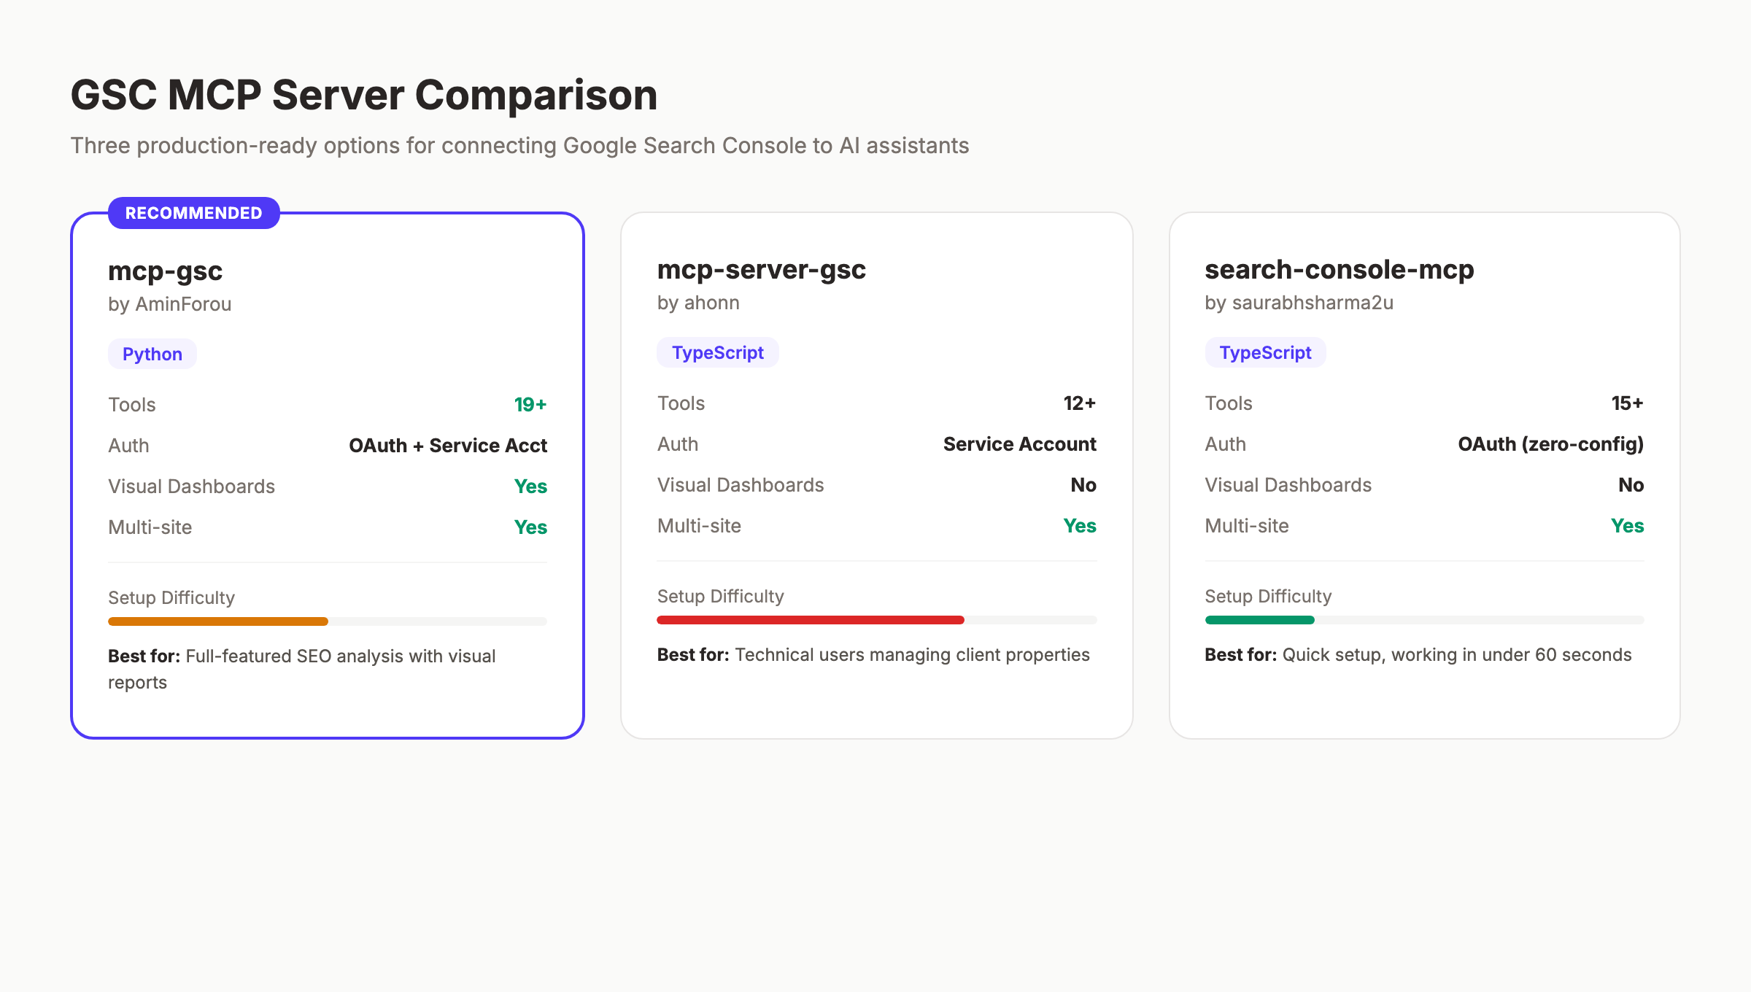Click the green setup difficulty bar
Image resolution: width=1751 pixels, height=992 pixels.
click(x=1259, y=619)
